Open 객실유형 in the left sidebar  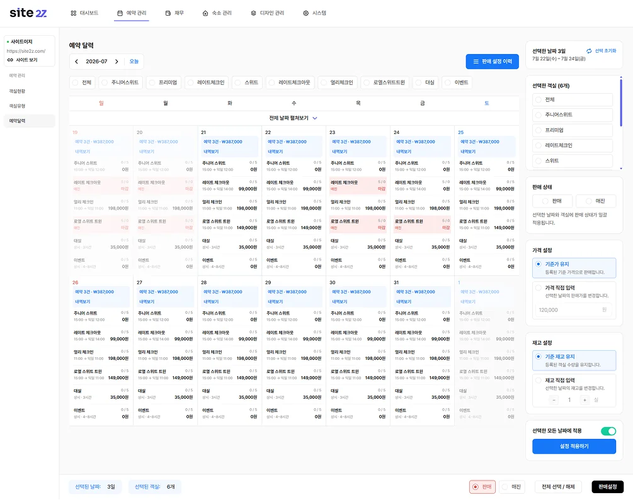18,106
